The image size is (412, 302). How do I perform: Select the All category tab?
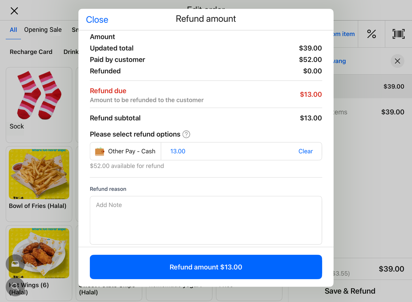pyautogui.click(x=13, y=30)
